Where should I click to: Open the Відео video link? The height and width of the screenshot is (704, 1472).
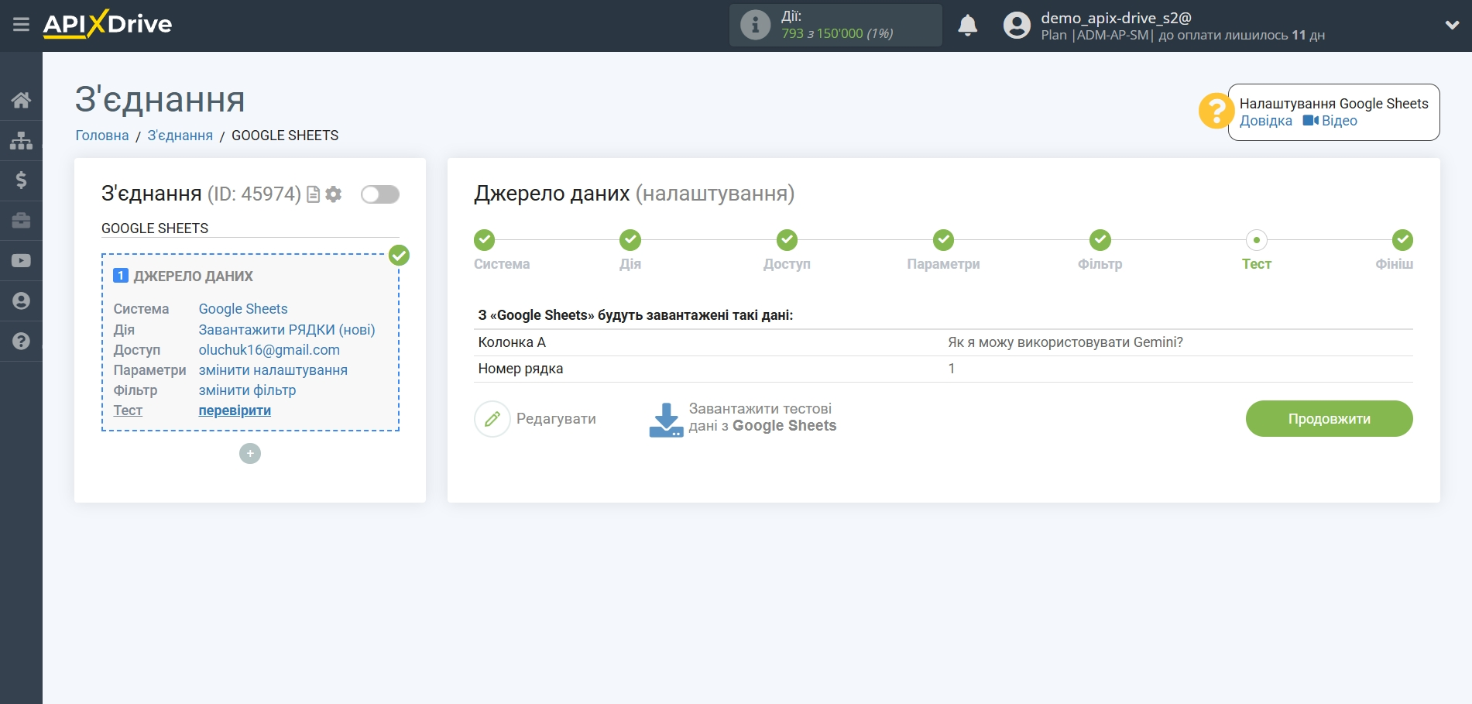tap(1330, 121)
